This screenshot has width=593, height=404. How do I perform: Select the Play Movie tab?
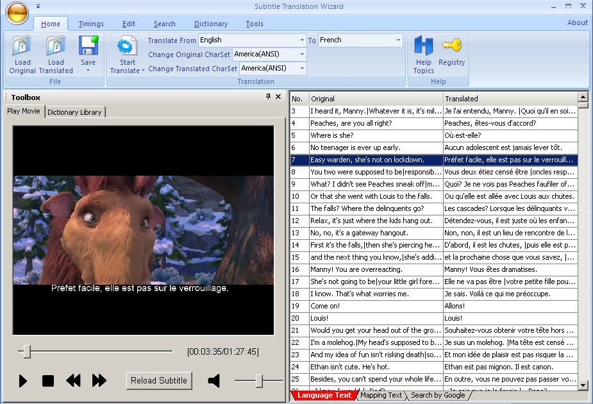(24, 111)
